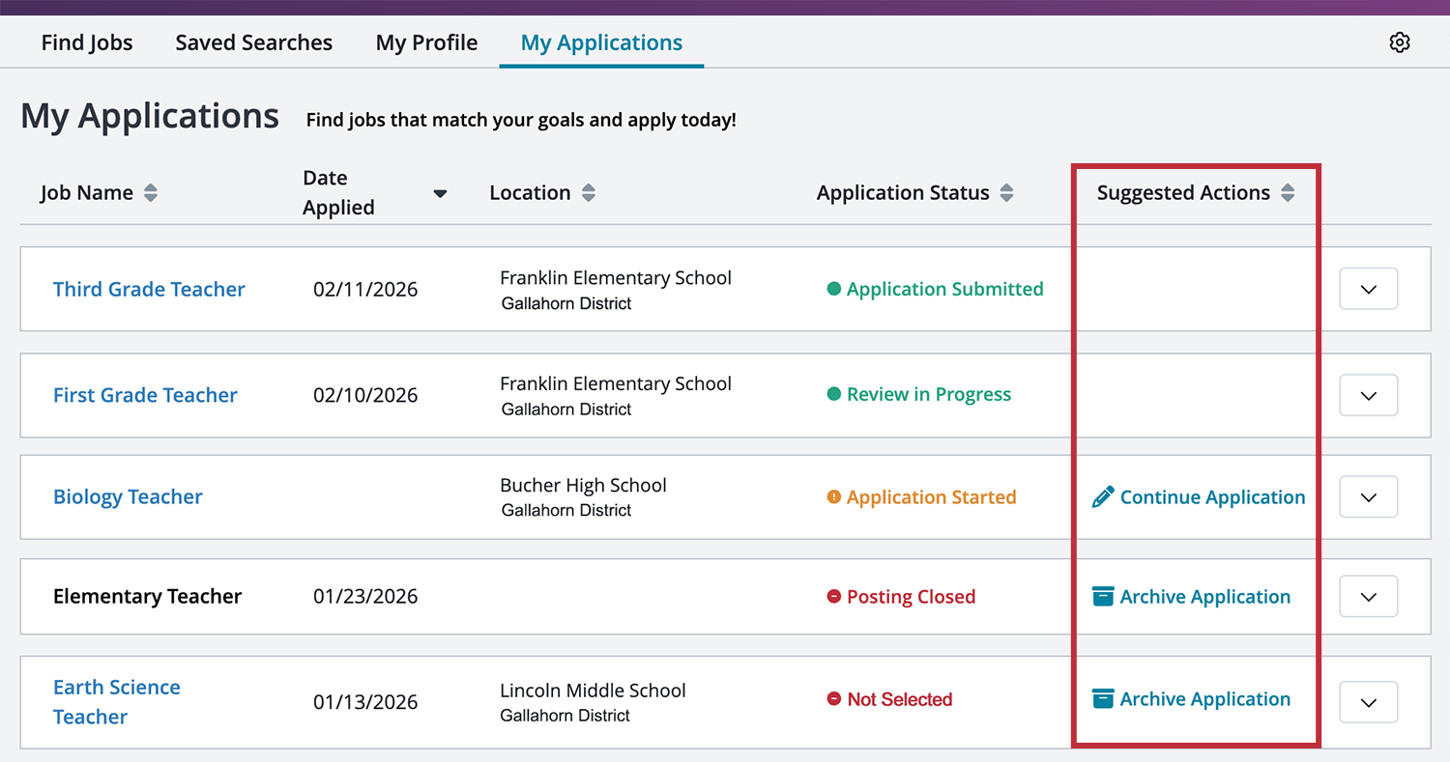Open the settings gear icon

tap(1400, 42)
